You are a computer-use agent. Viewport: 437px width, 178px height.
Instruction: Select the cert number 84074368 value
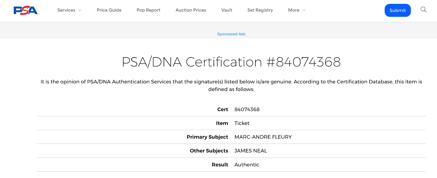click(247, 109)
